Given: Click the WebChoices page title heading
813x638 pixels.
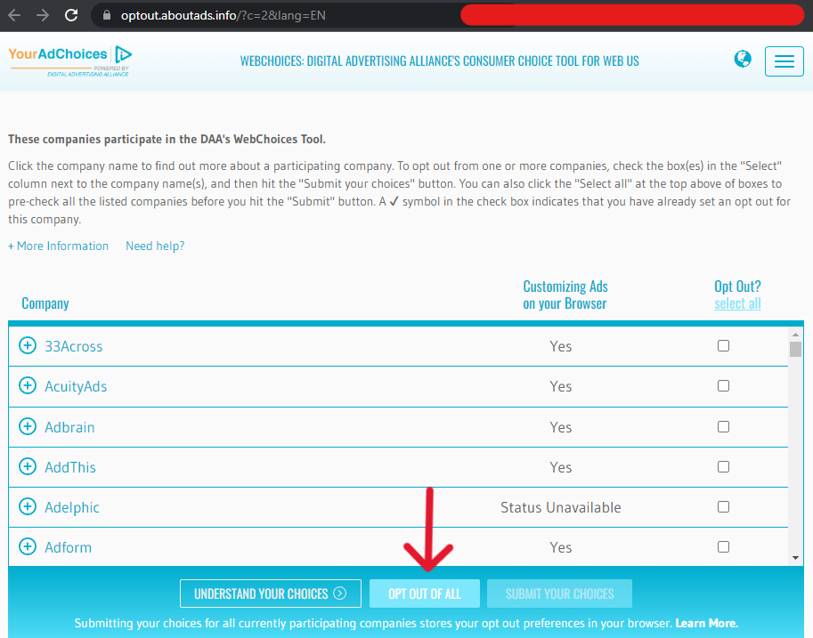Looking at the screenshot, I should click(x=439, y=61).
